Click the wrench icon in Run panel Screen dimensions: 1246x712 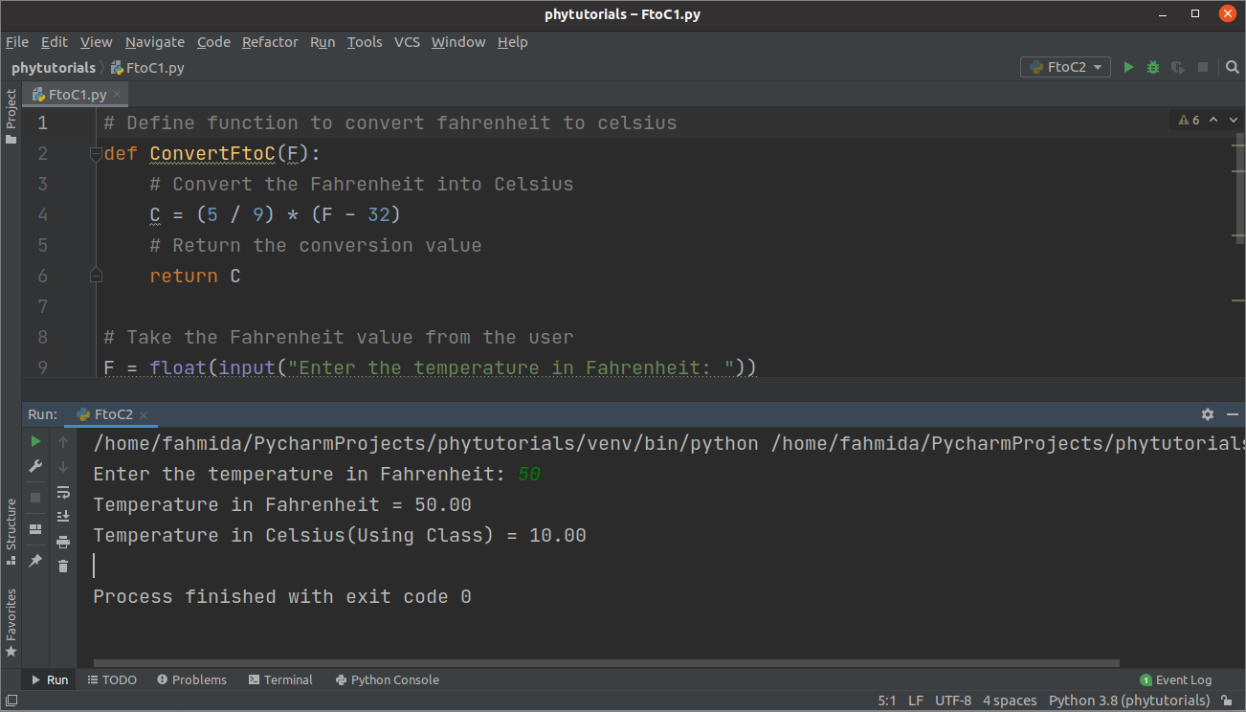(x=35, y=466)
